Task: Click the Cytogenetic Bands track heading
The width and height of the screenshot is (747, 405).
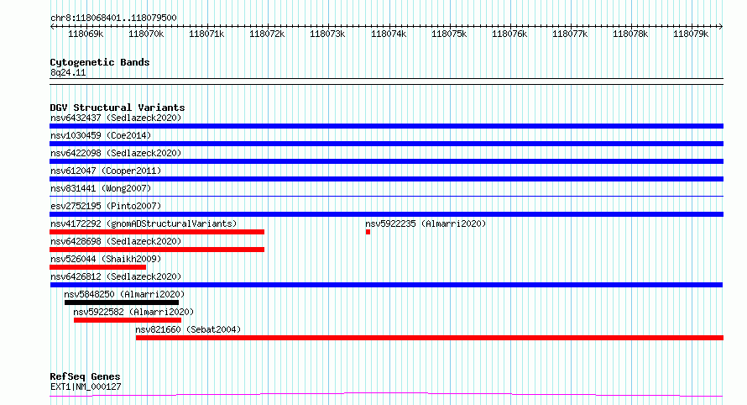Action: tap(100, 62)
